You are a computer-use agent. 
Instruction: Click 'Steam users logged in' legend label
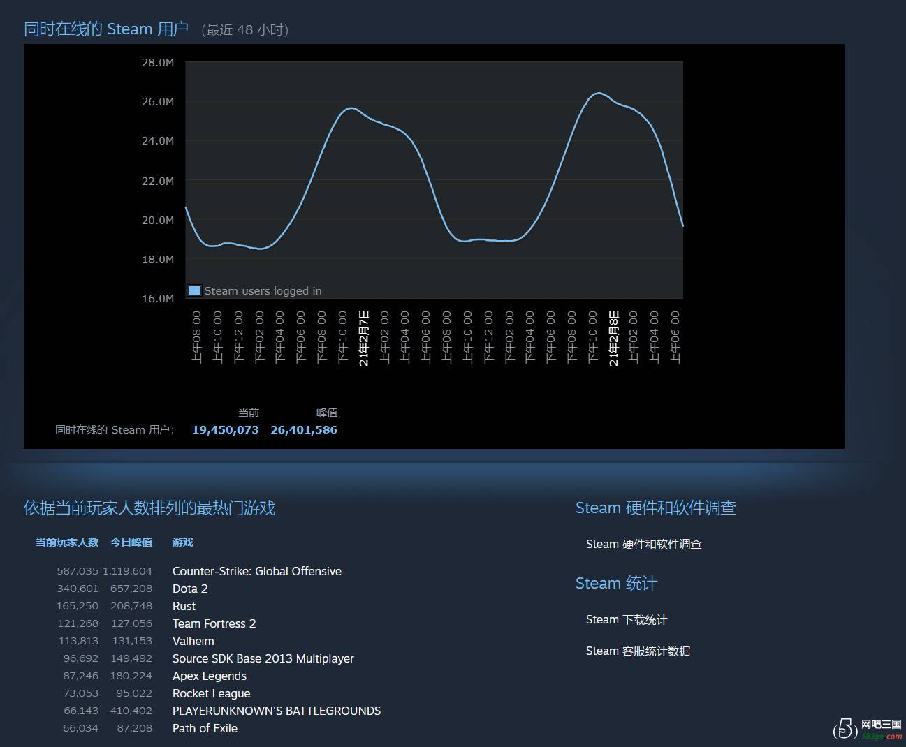pyautogui.click(x=263, y=290)
